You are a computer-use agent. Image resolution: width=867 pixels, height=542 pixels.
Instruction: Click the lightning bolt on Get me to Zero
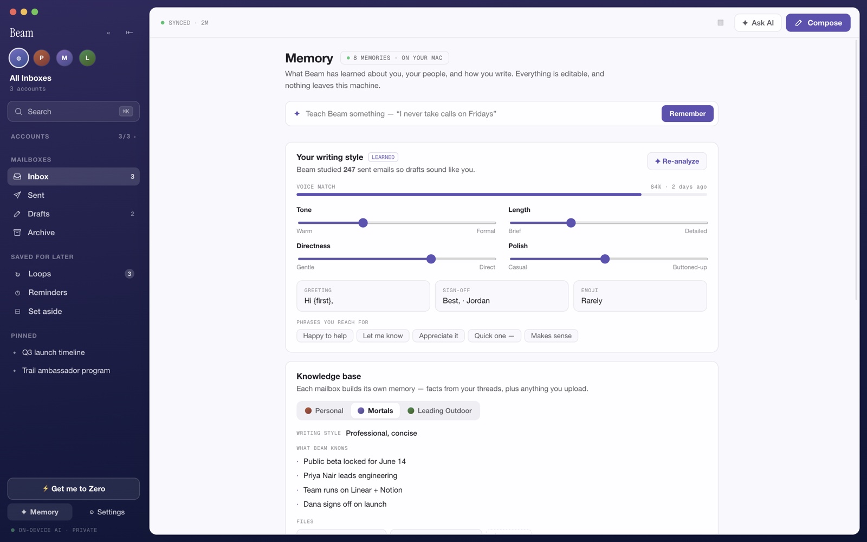click(46, 488)
